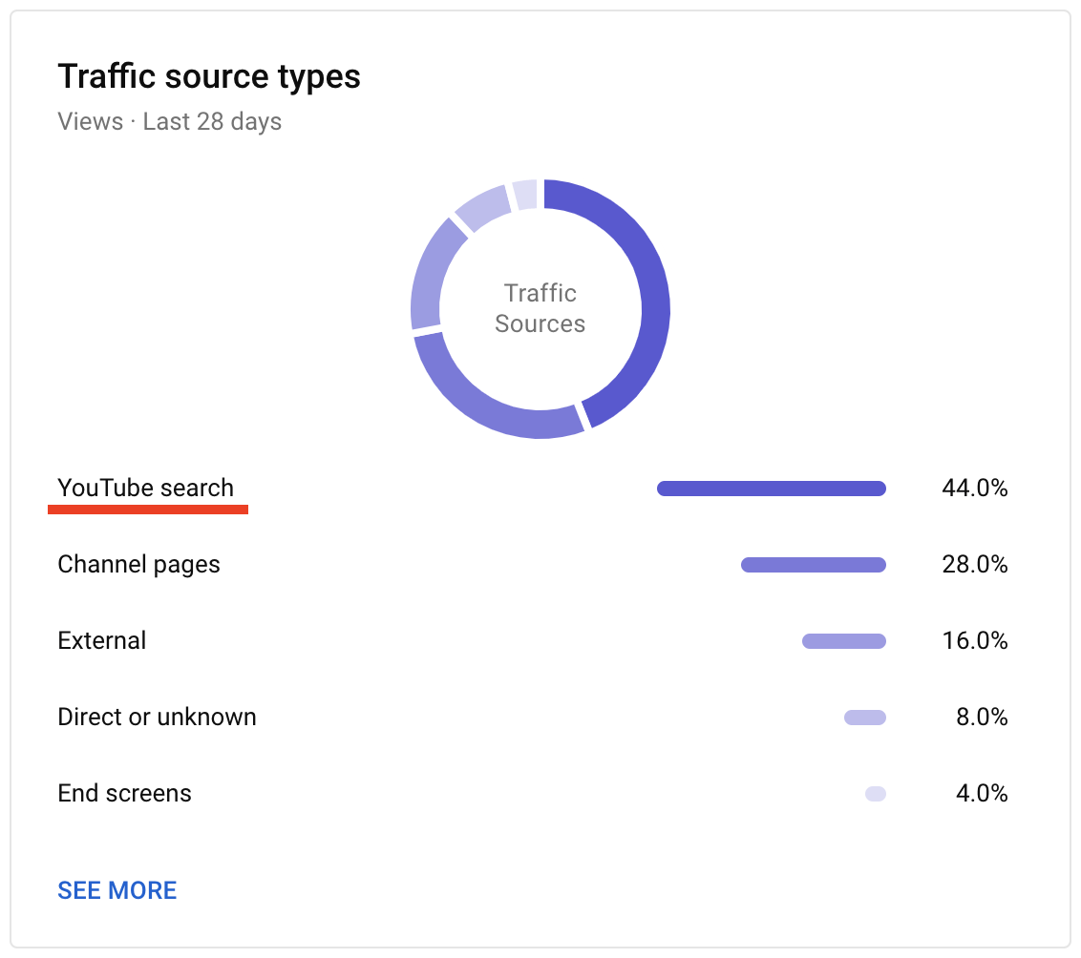
Task: Click the 16.0% percentage value
Action: pos(974,641)
